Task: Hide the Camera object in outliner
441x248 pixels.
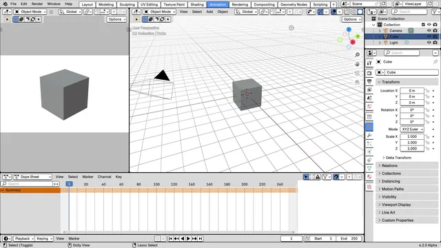Action: click(429, 30)
